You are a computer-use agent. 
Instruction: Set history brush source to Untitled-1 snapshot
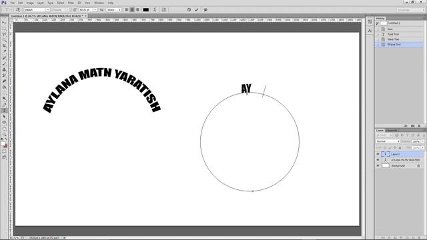[x=377, y=23]
